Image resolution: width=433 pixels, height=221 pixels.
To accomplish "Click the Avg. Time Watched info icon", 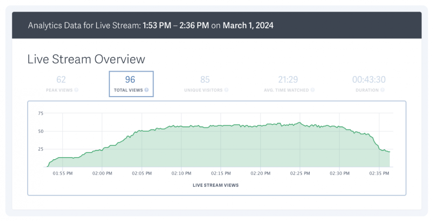I will [312, 90].
